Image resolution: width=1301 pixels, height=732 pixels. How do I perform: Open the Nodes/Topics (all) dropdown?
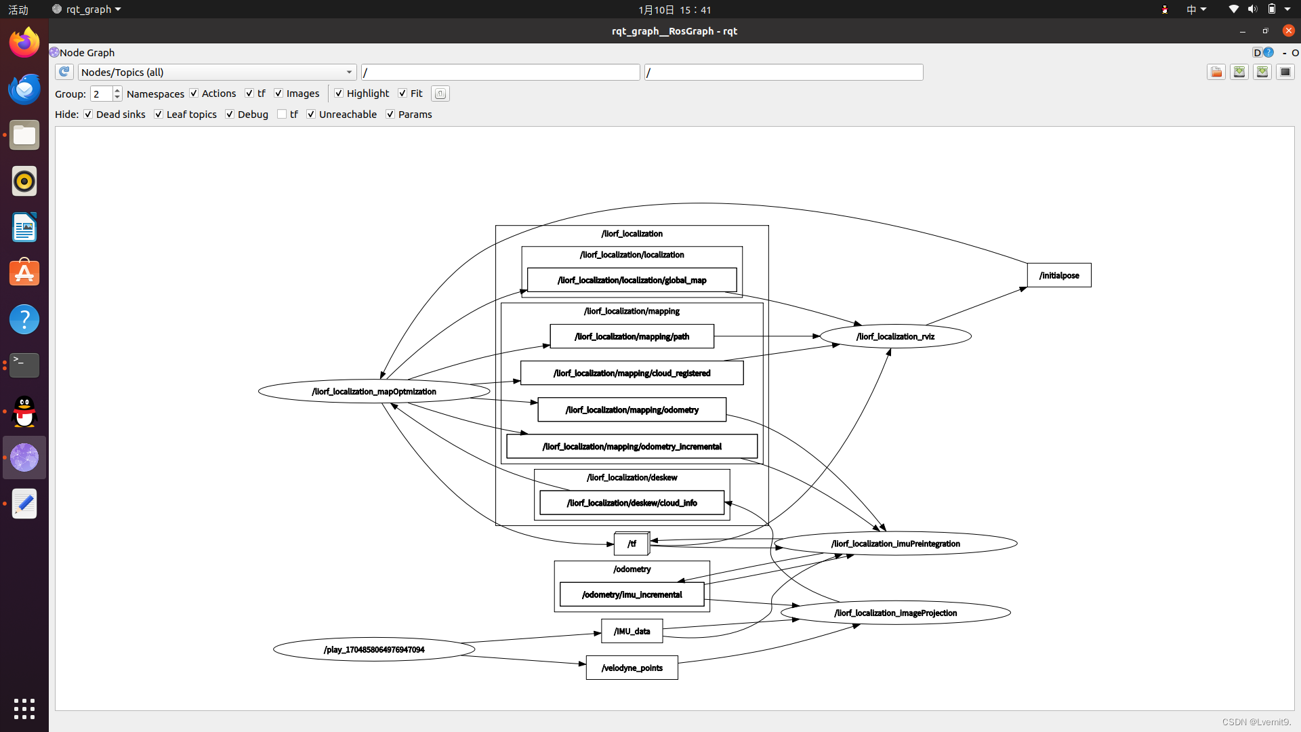pos(217,72)
